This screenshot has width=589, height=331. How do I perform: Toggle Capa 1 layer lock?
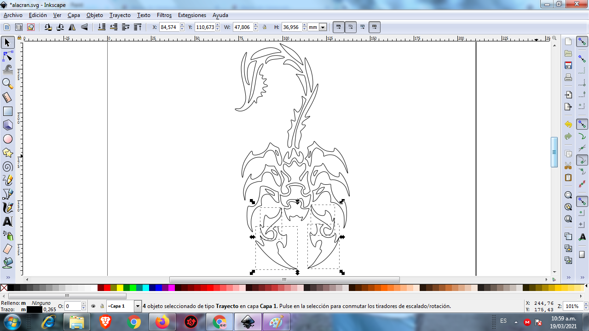102,306
